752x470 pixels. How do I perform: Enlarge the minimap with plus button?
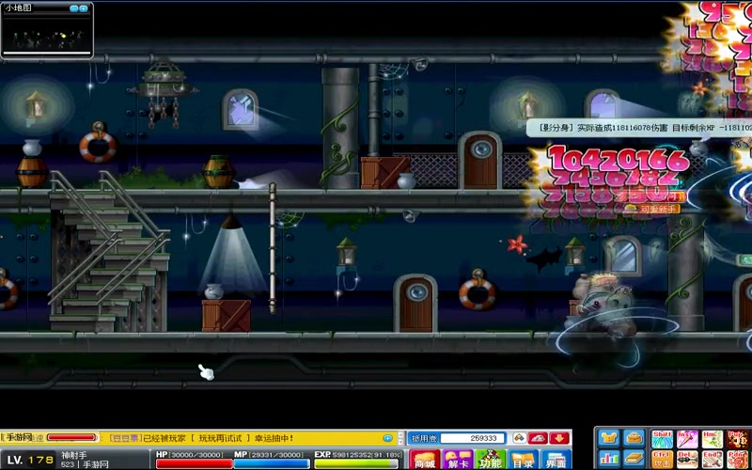pyautogui.click(x=84, y=8)
